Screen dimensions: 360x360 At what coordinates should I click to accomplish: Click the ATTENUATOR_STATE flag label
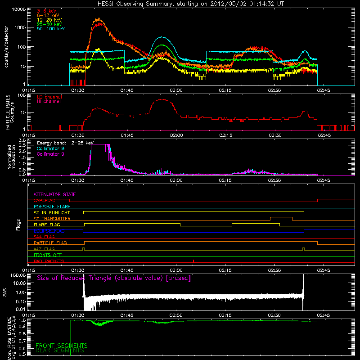point(54,194)
